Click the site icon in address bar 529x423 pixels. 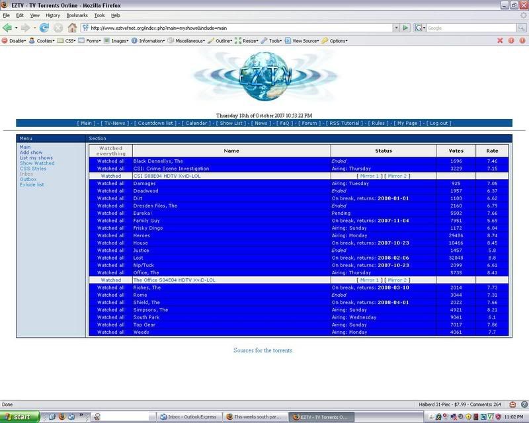85,28
